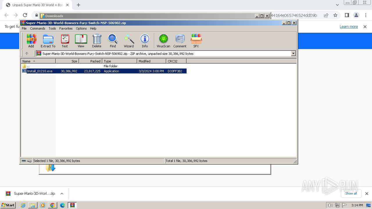The width and height of the screenshot is (372, 209).
Task: Switch to Chrome in the taskbar
Action: pyautogui.click(x=53, y=205)
